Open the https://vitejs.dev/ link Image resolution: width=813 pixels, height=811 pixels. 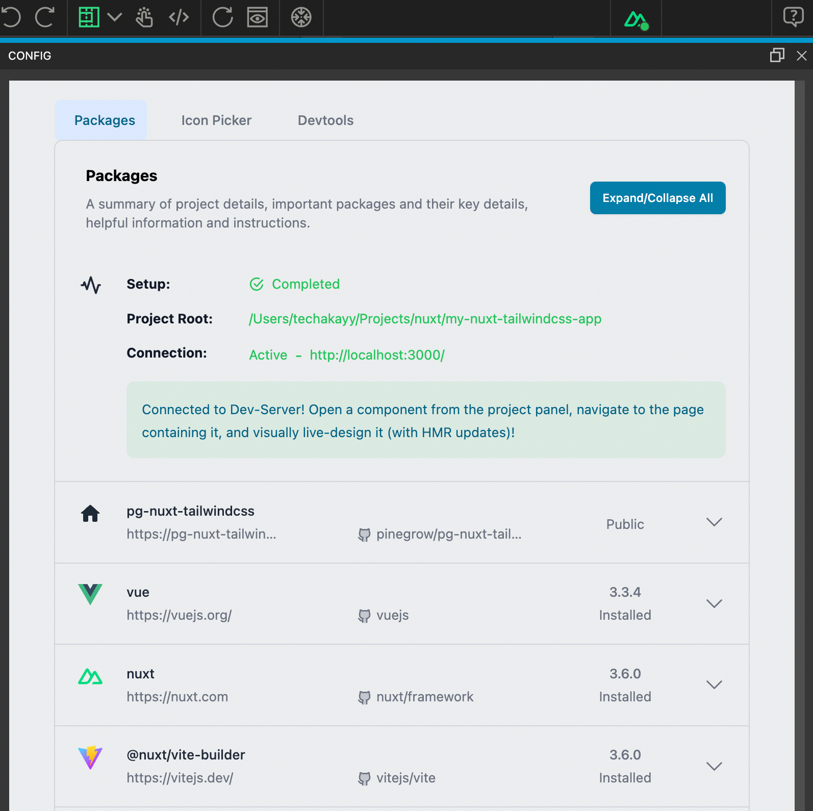coord(180,778)
